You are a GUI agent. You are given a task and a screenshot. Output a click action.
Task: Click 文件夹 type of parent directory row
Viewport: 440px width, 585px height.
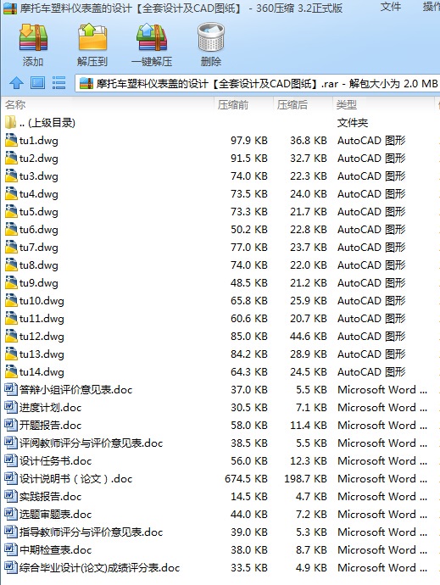point(353,122)
